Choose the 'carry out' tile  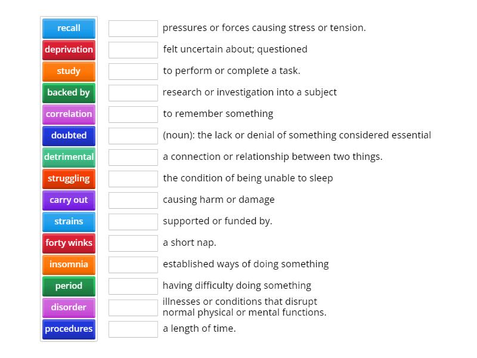point(69,200)
